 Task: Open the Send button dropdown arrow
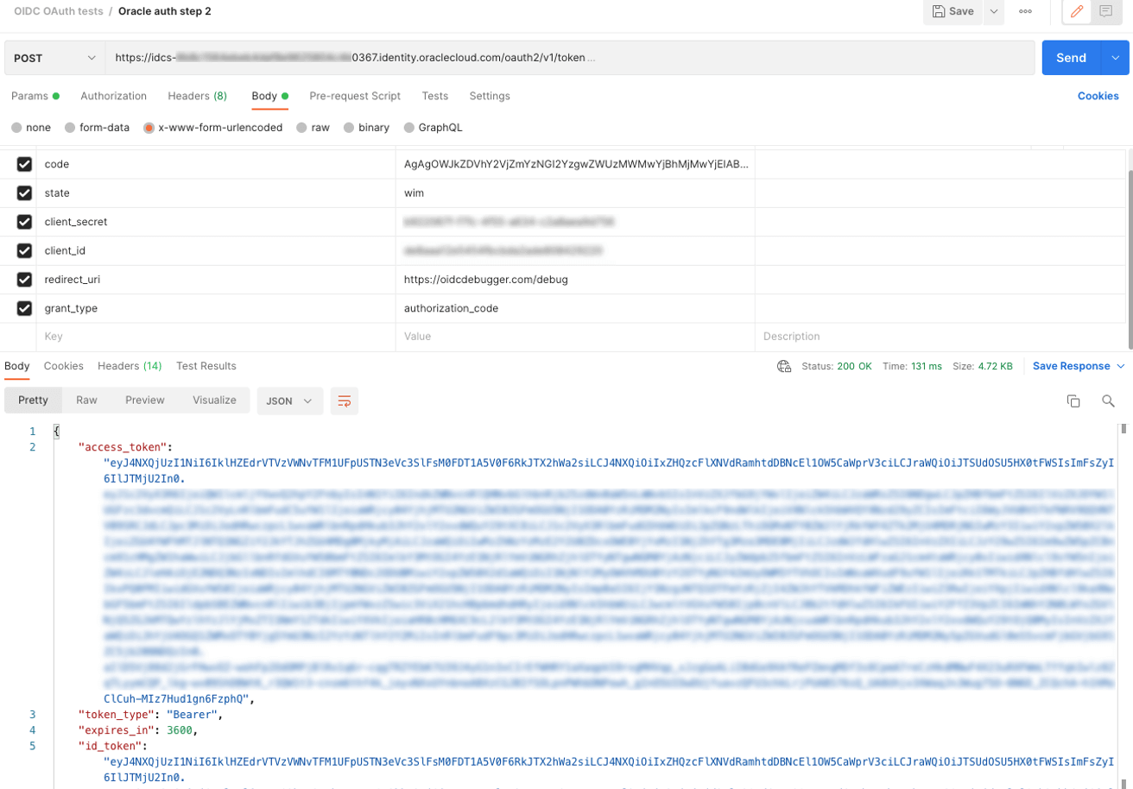tap(1114, 58)
